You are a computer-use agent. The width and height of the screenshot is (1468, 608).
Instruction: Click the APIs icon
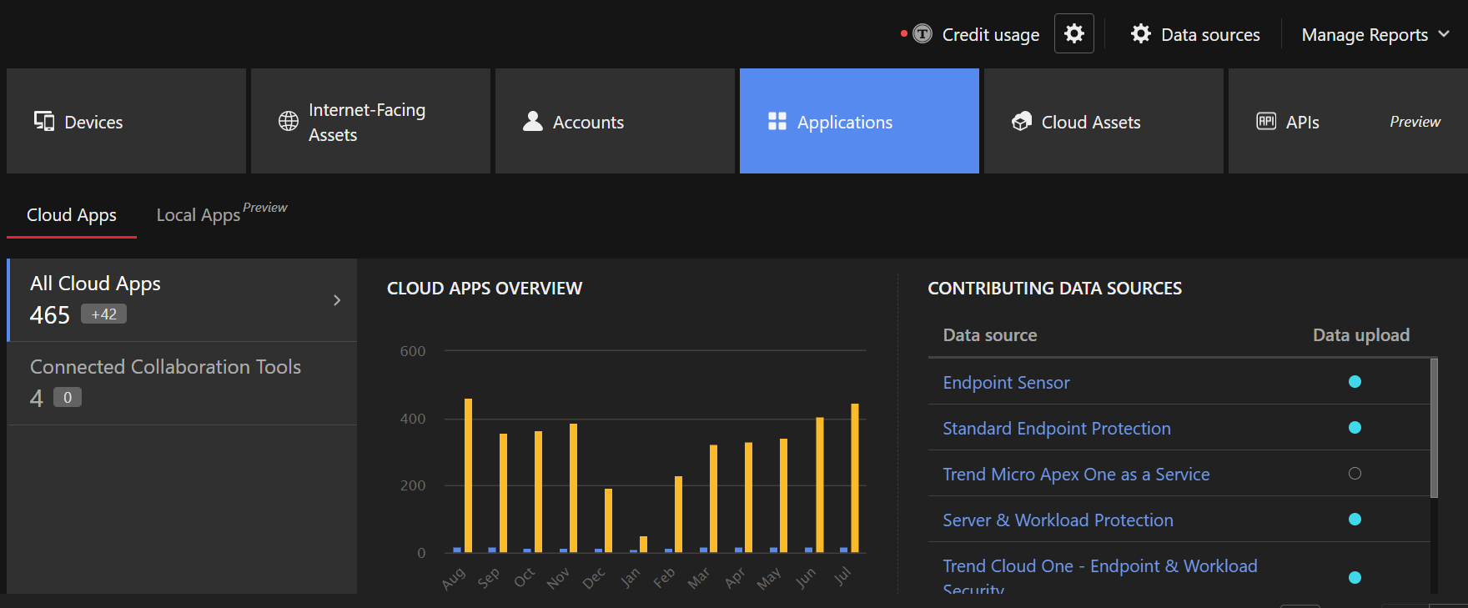(1266, 122)
